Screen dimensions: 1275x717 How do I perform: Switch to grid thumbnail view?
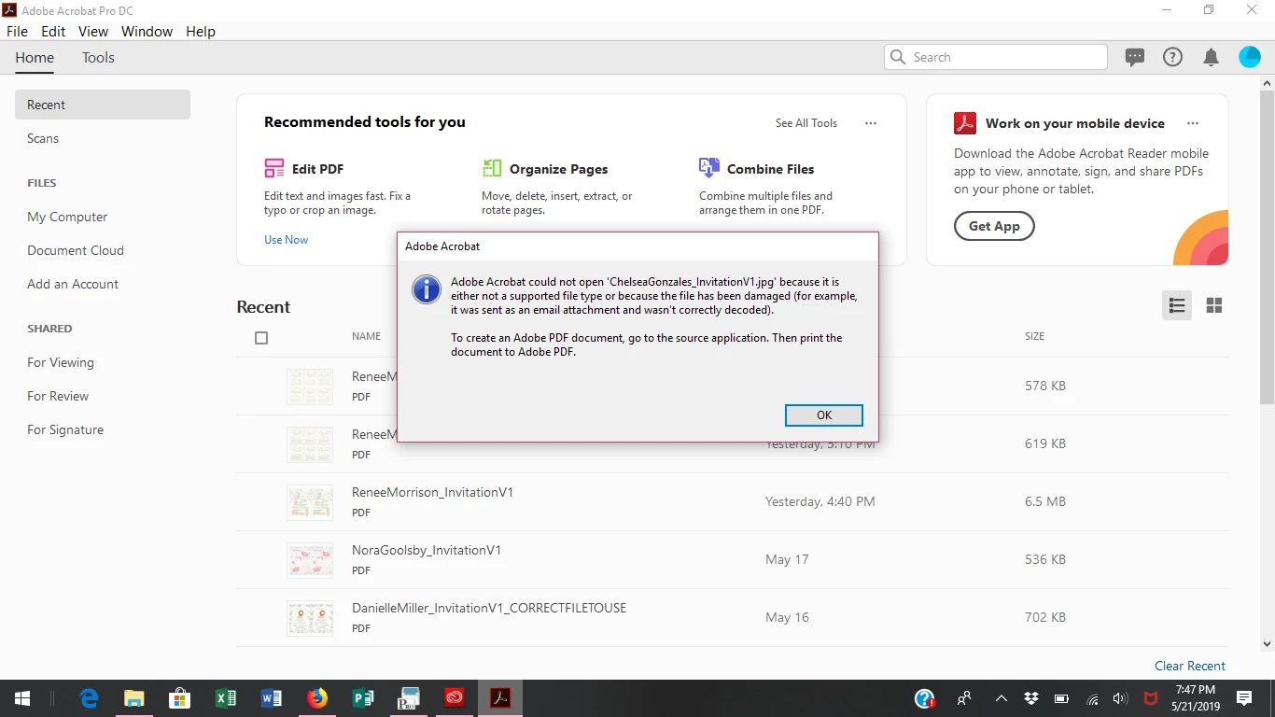(x=1214, y=305)
